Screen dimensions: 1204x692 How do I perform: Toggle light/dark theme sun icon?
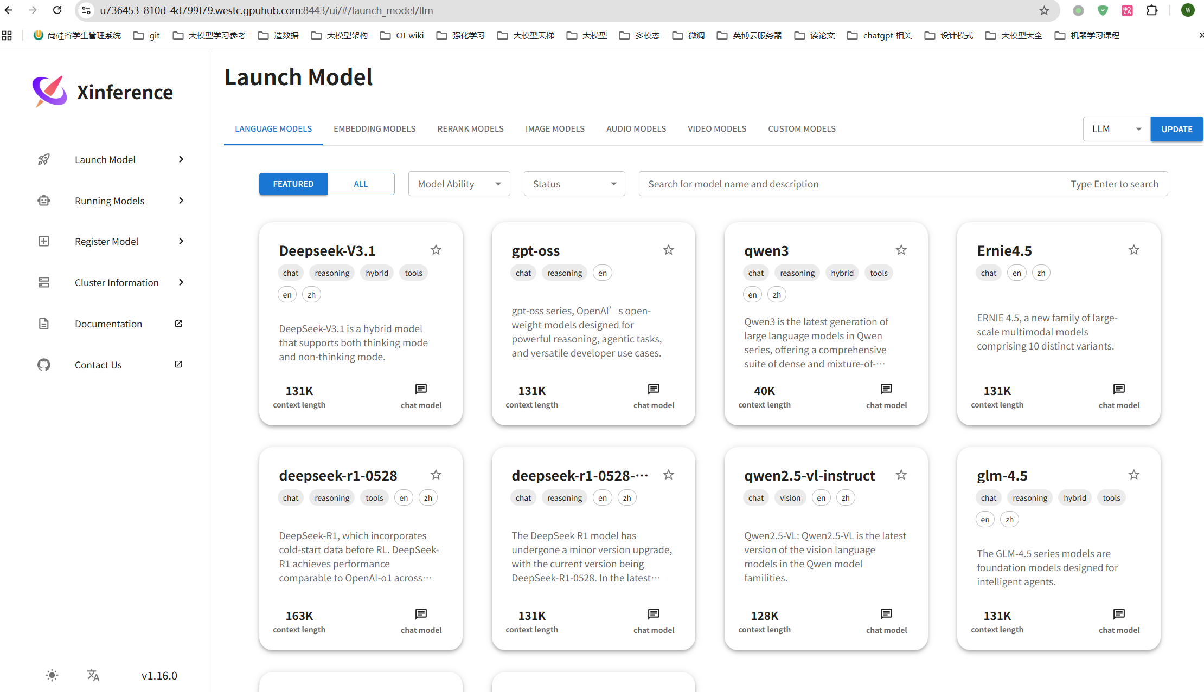click(52, 675)
